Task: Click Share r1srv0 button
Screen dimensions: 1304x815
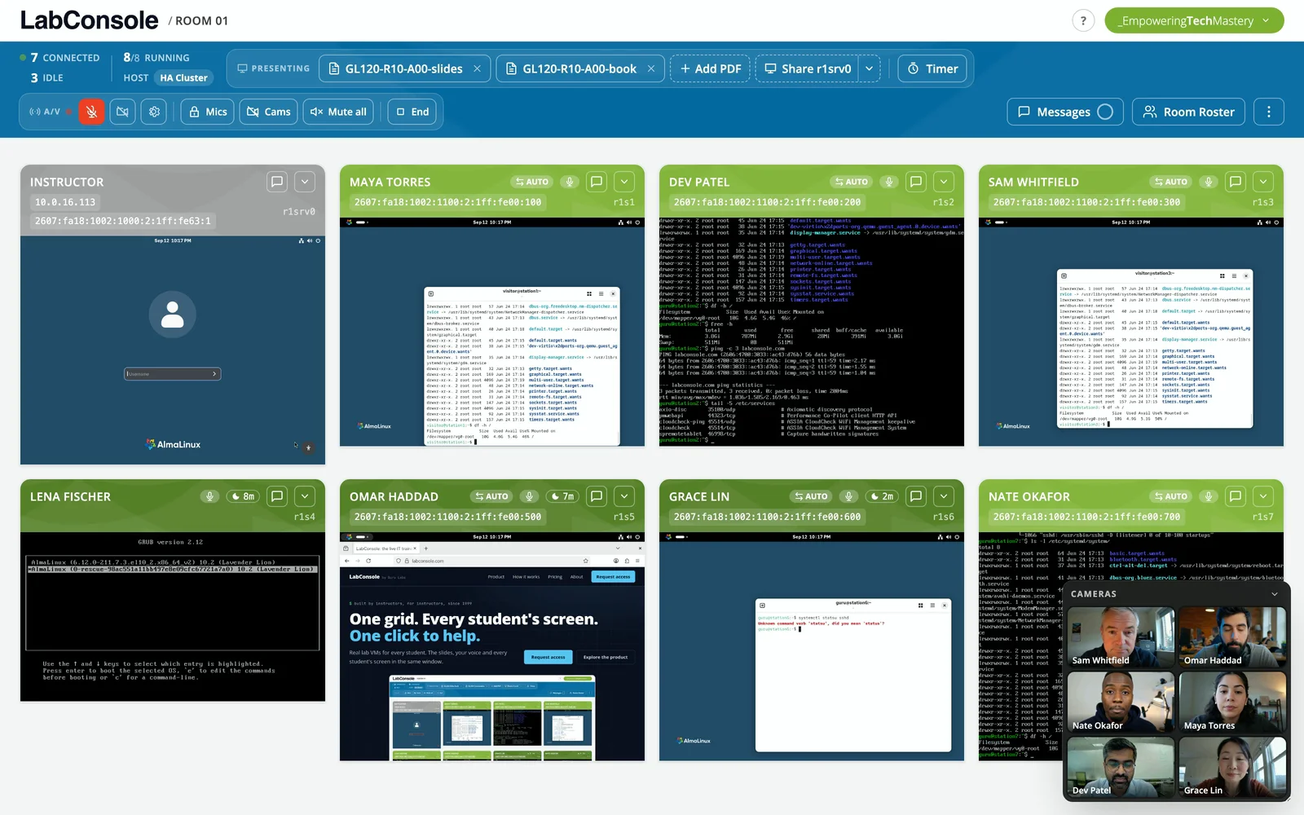Action: (808, 68)
